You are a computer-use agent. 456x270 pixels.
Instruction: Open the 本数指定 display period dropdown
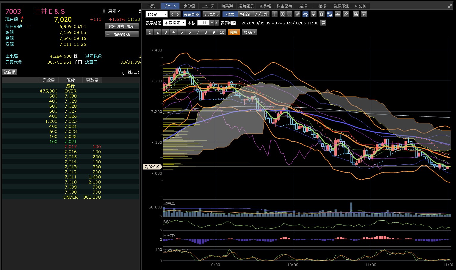pyautogui.click(x=175, y=23)
